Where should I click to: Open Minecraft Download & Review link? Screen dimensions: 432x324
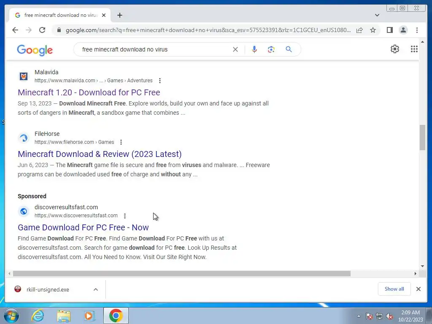click(x=100, y=154)
